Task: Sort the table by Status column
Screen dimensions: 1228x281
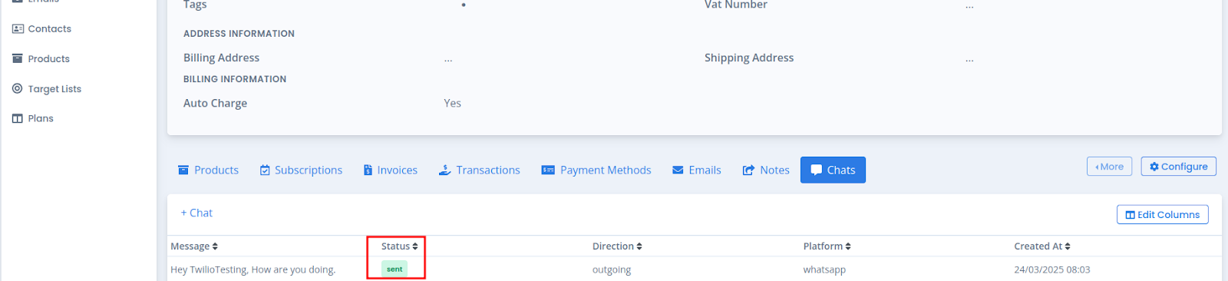Action: pyautogui.click(x=400, y=246)
